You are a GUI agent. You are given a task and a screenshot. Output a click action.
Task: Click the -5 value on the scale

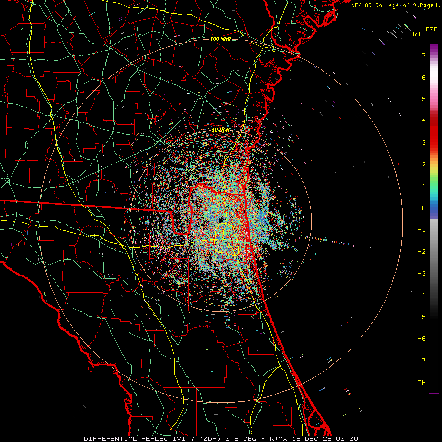pyautogui.click(x=422, y=317)
